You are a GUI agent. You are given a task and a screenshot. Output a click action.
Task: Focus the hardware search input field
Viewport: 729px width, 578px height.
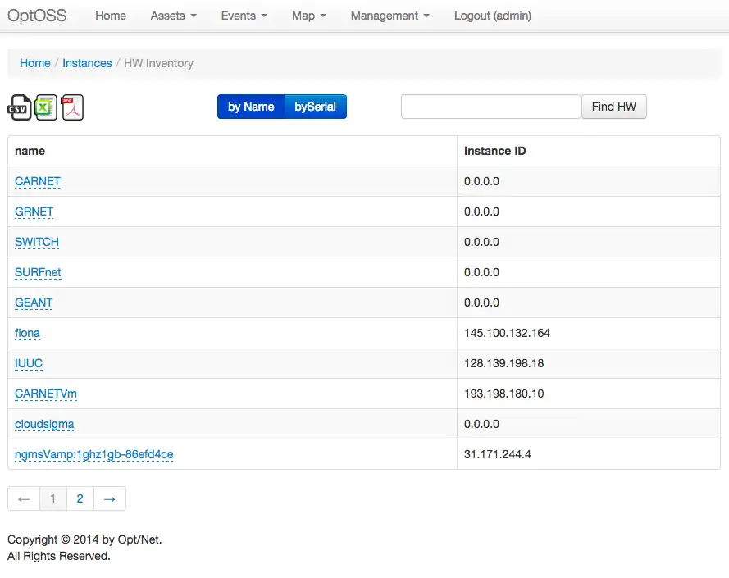[491, 107]
